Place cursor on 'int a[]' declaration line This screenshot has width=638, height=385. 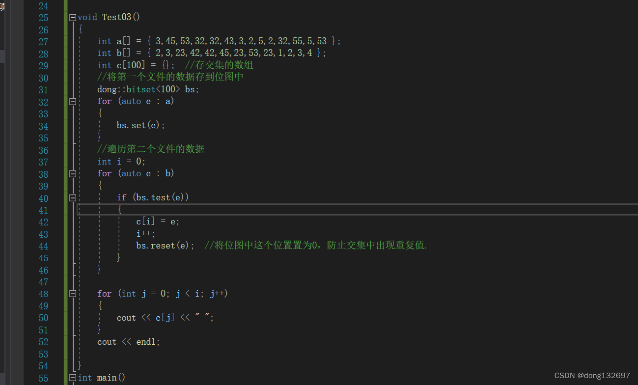219,41
